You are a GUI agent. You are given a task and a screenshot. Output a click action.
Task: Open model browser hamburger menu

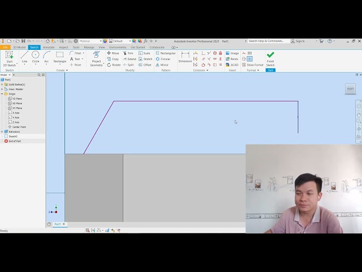[43, 75]
